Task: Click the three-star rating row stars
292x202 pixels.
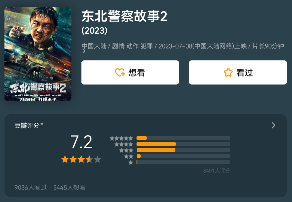Action: 126,150
